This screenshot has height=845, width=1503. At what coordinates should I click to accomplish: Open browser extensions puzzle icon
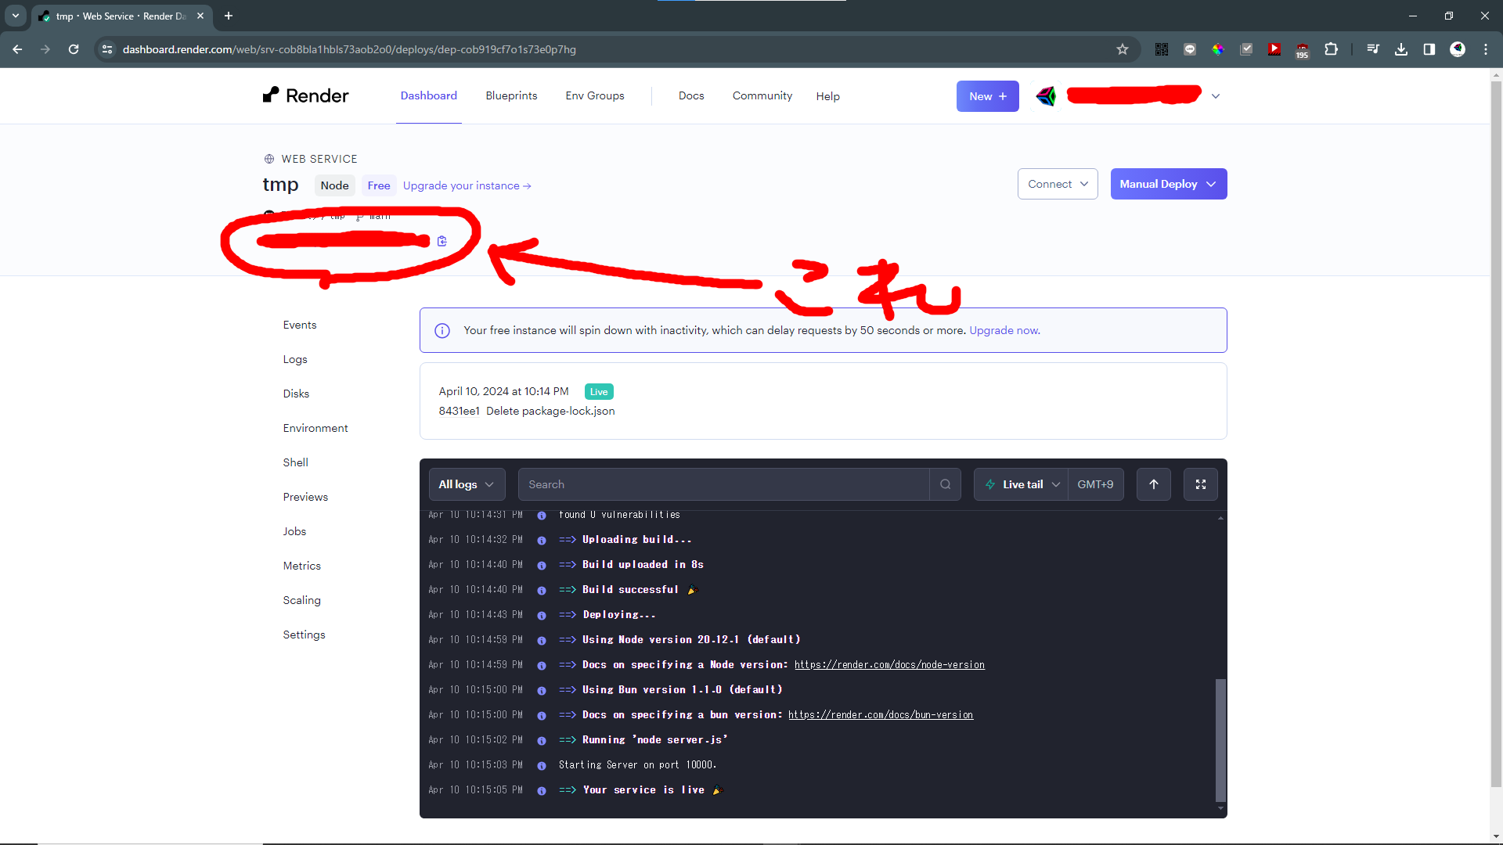click(1331, 49)
